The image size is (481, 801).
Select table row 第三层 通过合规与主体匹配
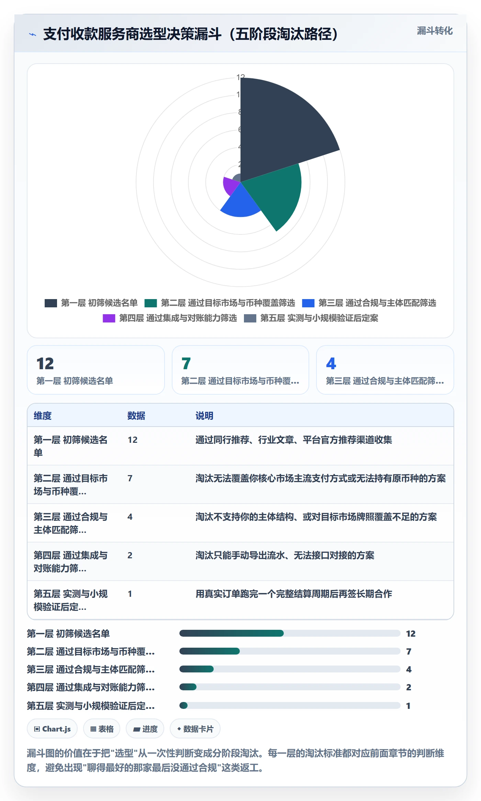240,523
